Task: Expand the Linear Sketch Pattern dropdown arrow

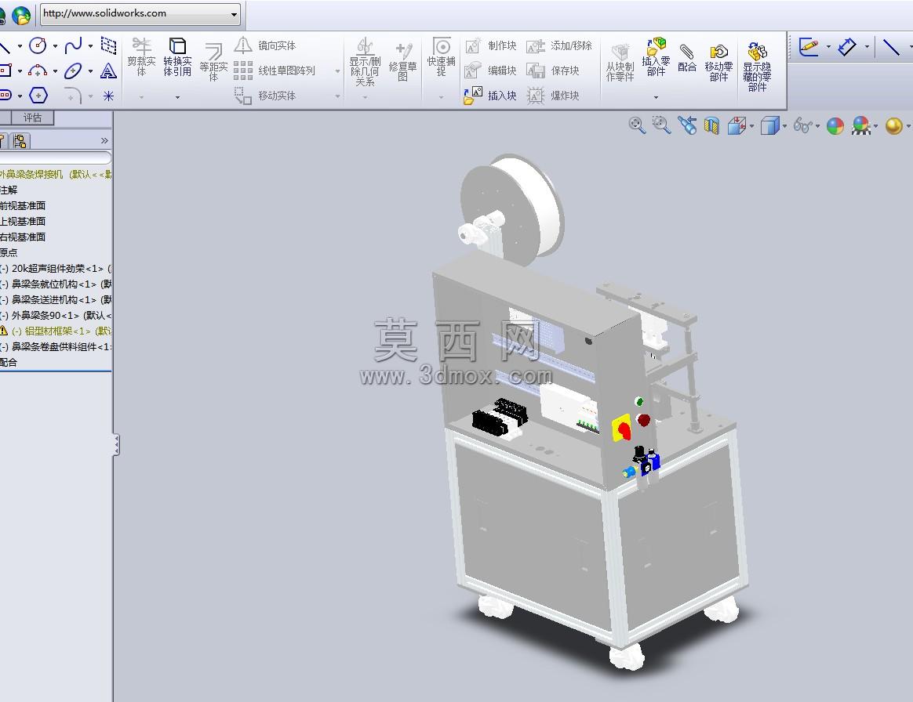Action: pos(338,71)
